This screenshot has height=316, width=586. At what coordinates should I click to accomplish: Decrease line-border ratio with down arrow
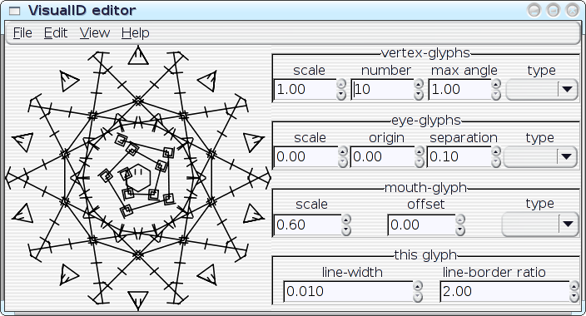(574, 298)
